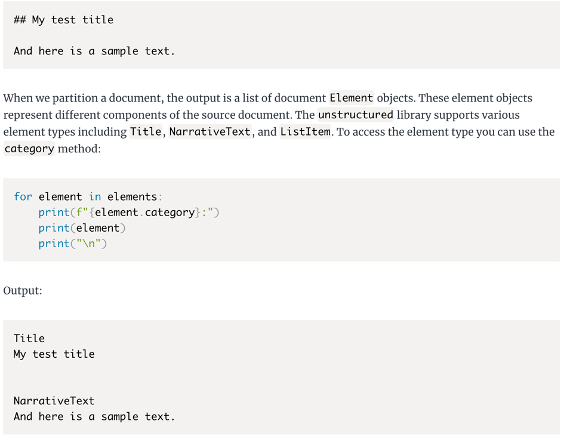Click "Title" in the output block
This screenshot has width=573, height=439.
click(29, 338)
